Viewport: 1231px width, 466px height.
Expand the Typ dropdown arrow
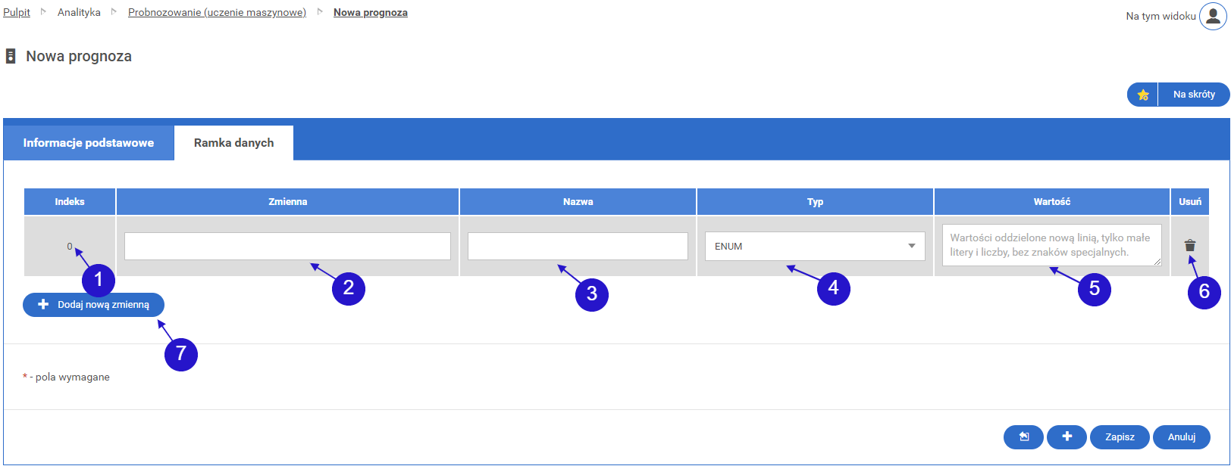click(912, 247)
